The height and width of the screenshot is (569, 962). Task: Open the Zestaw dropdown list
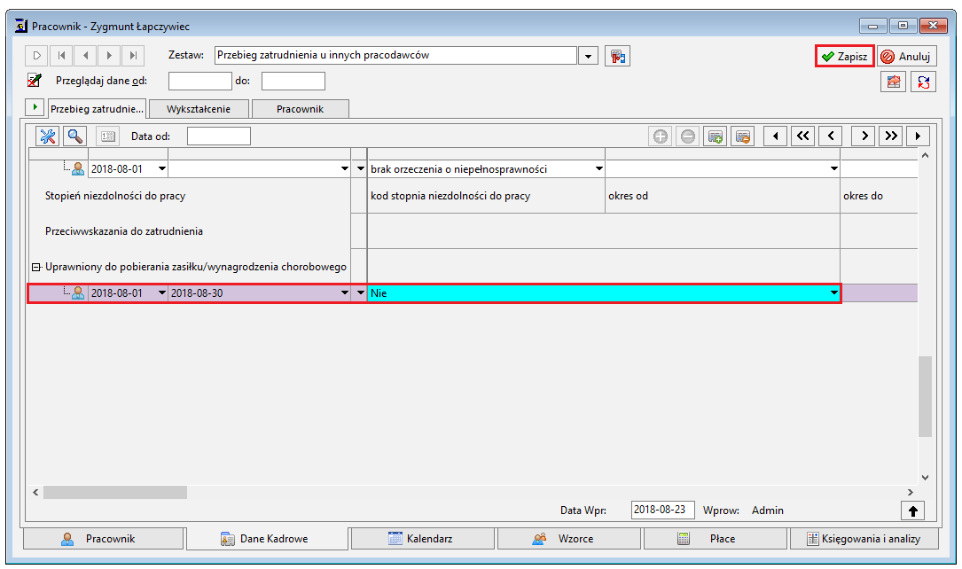pos(588,56)
